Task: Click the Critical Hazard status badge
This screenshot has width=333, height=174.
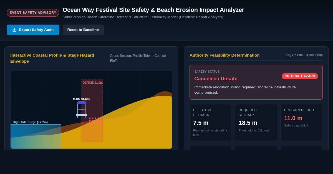Action: coord(300,76)
